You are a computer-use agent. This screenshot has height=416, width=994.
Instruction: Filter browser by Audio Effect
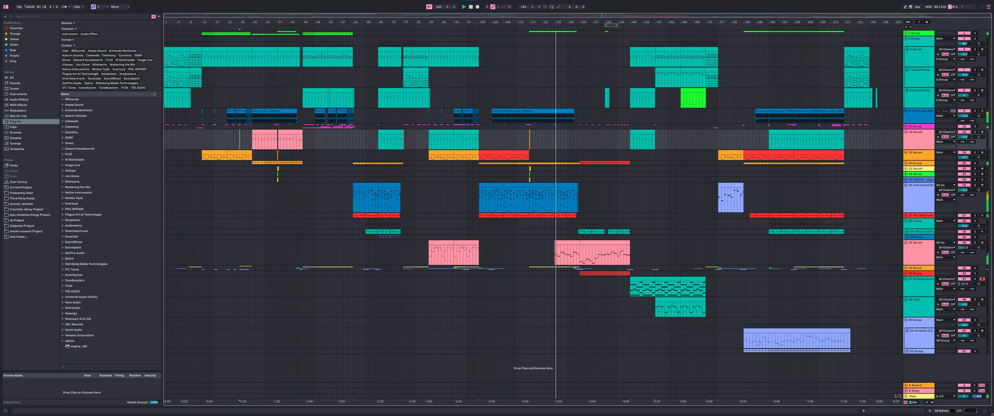pyautogui.click(x=89, y=34)
